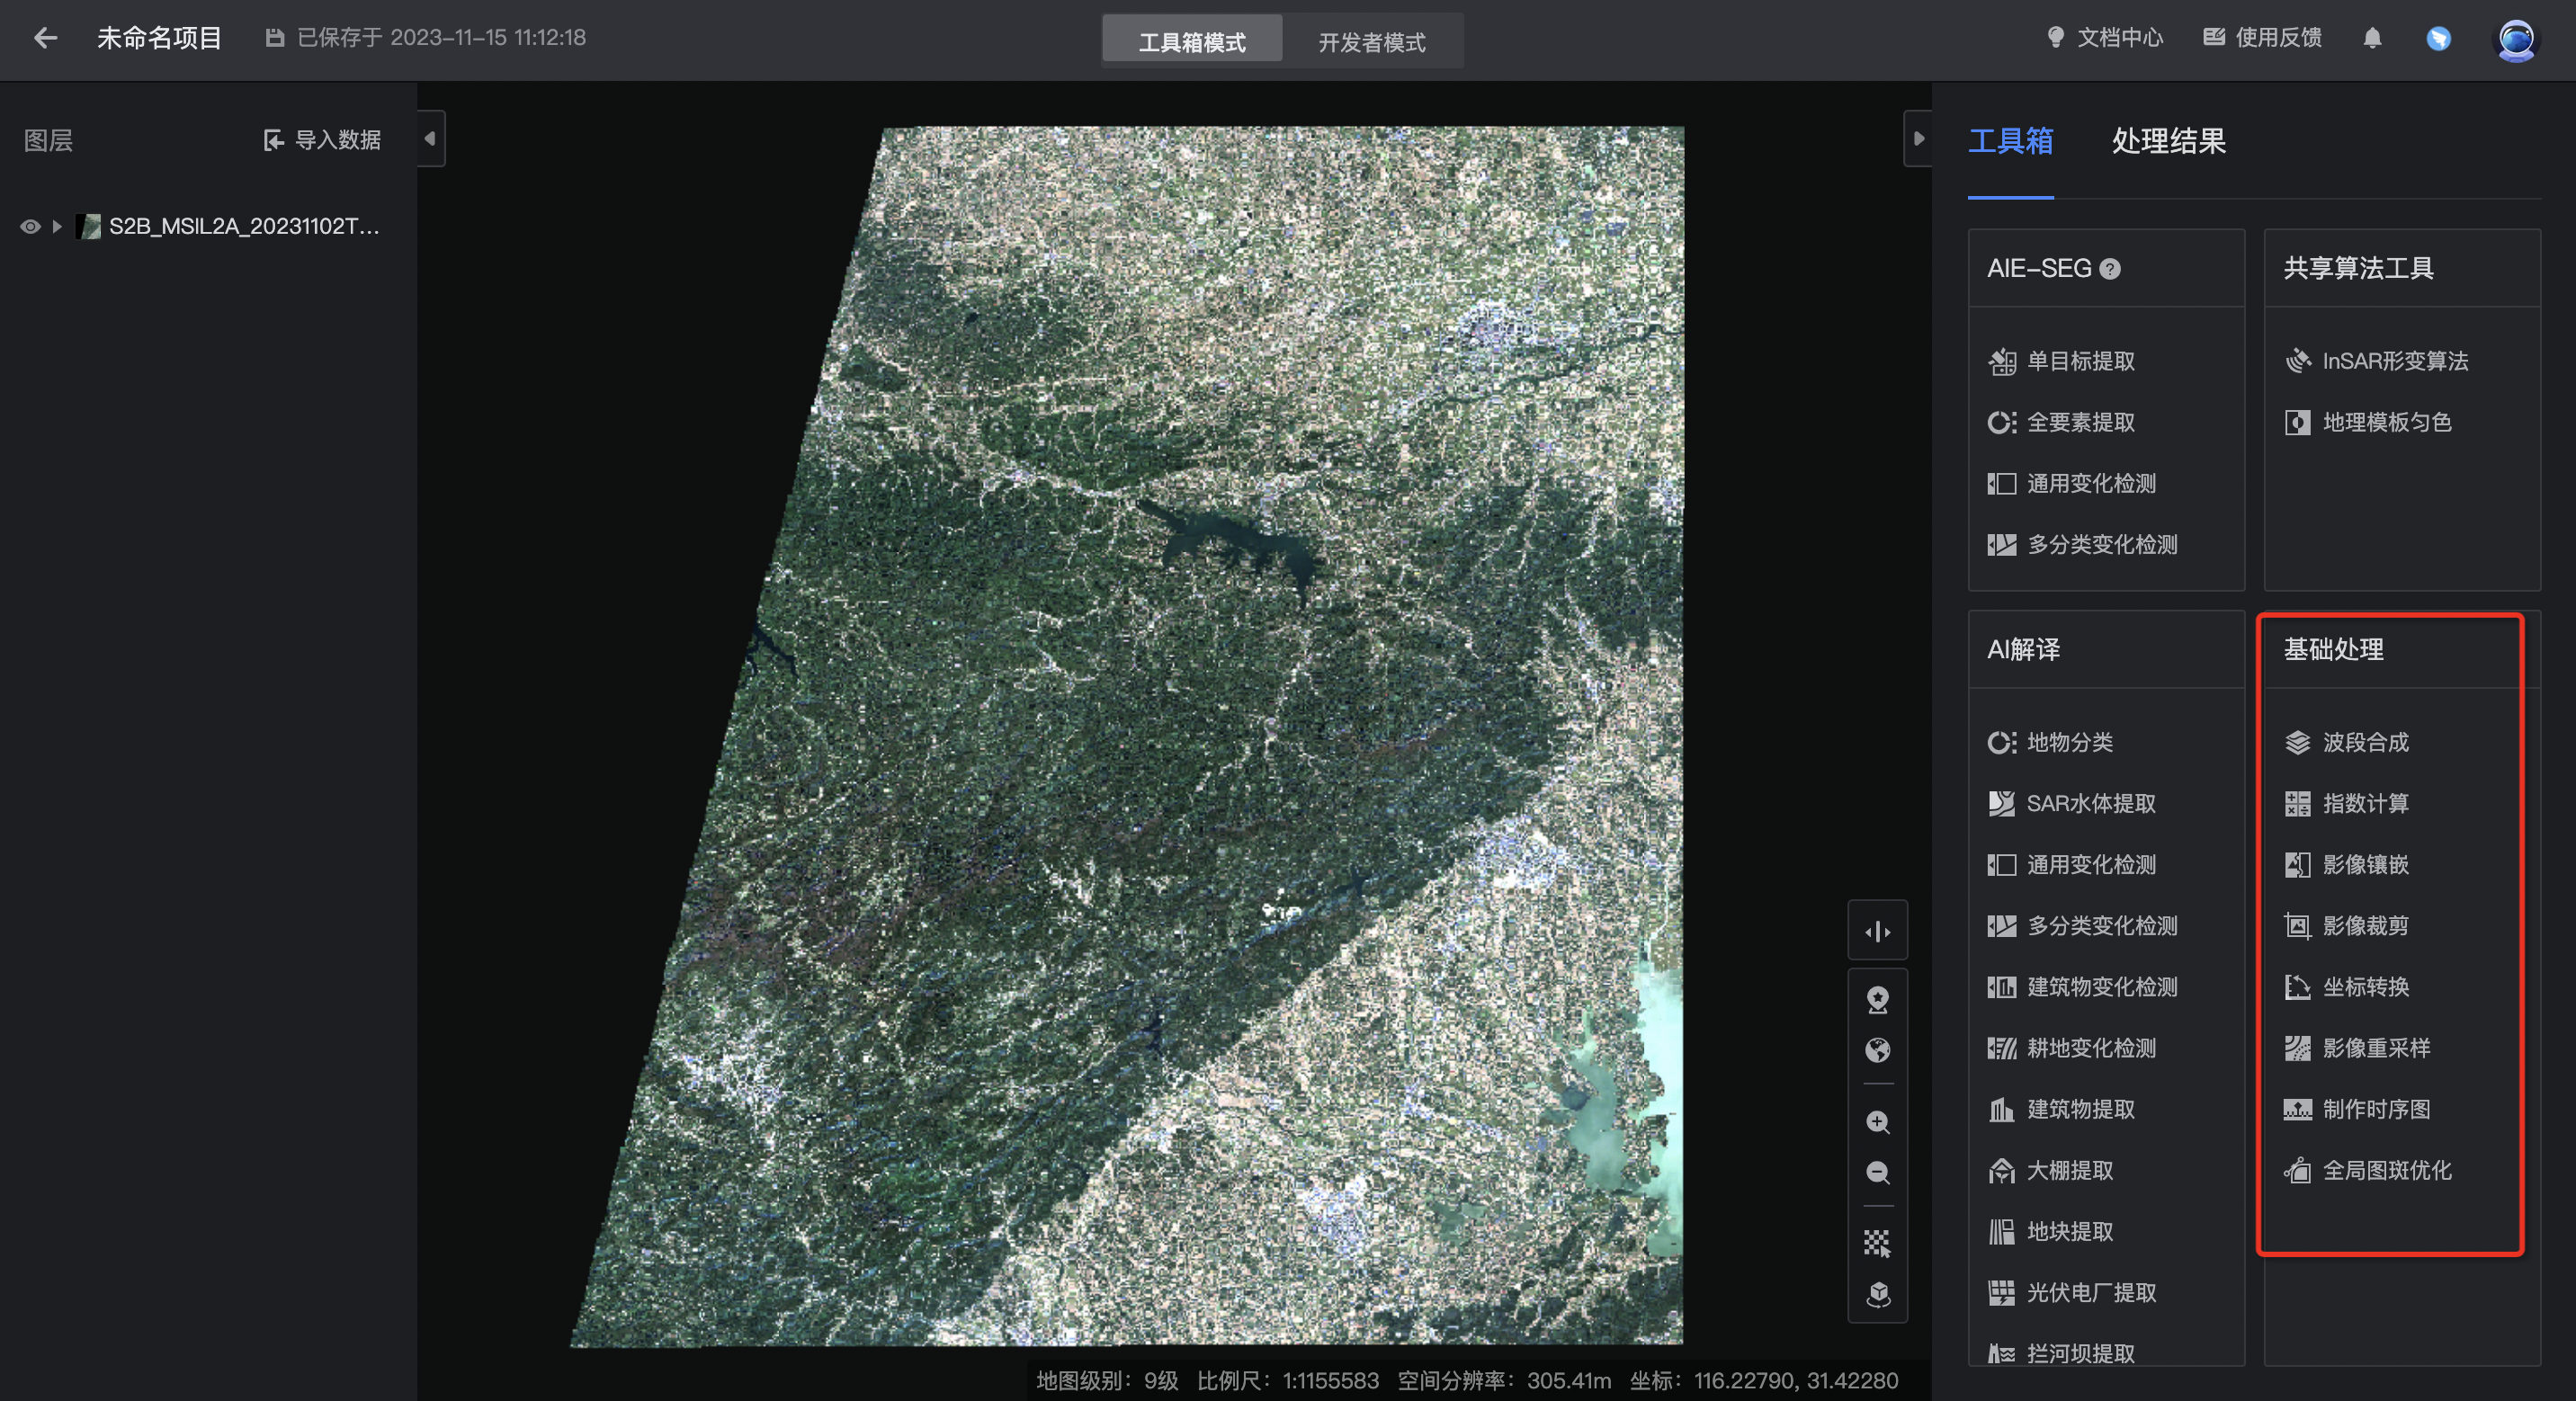The width and height of the screenshot is (2576, 1401).
Task: Select the S2B_MSIL2A_20231102T layer name
Action: [x=244, y=227]
